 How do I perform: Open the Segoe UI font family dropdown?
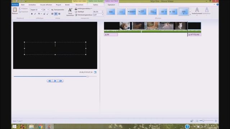coord(42,10)
